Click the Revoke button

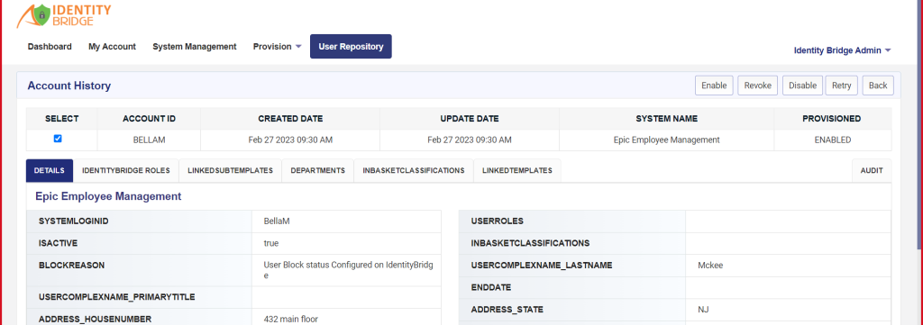tap(757, 86)
